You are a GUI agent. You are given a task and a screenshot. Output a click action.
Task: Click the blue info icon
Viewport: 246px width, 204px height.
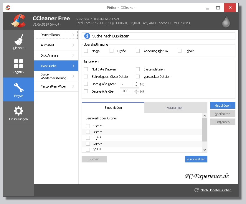coord(87,36)
